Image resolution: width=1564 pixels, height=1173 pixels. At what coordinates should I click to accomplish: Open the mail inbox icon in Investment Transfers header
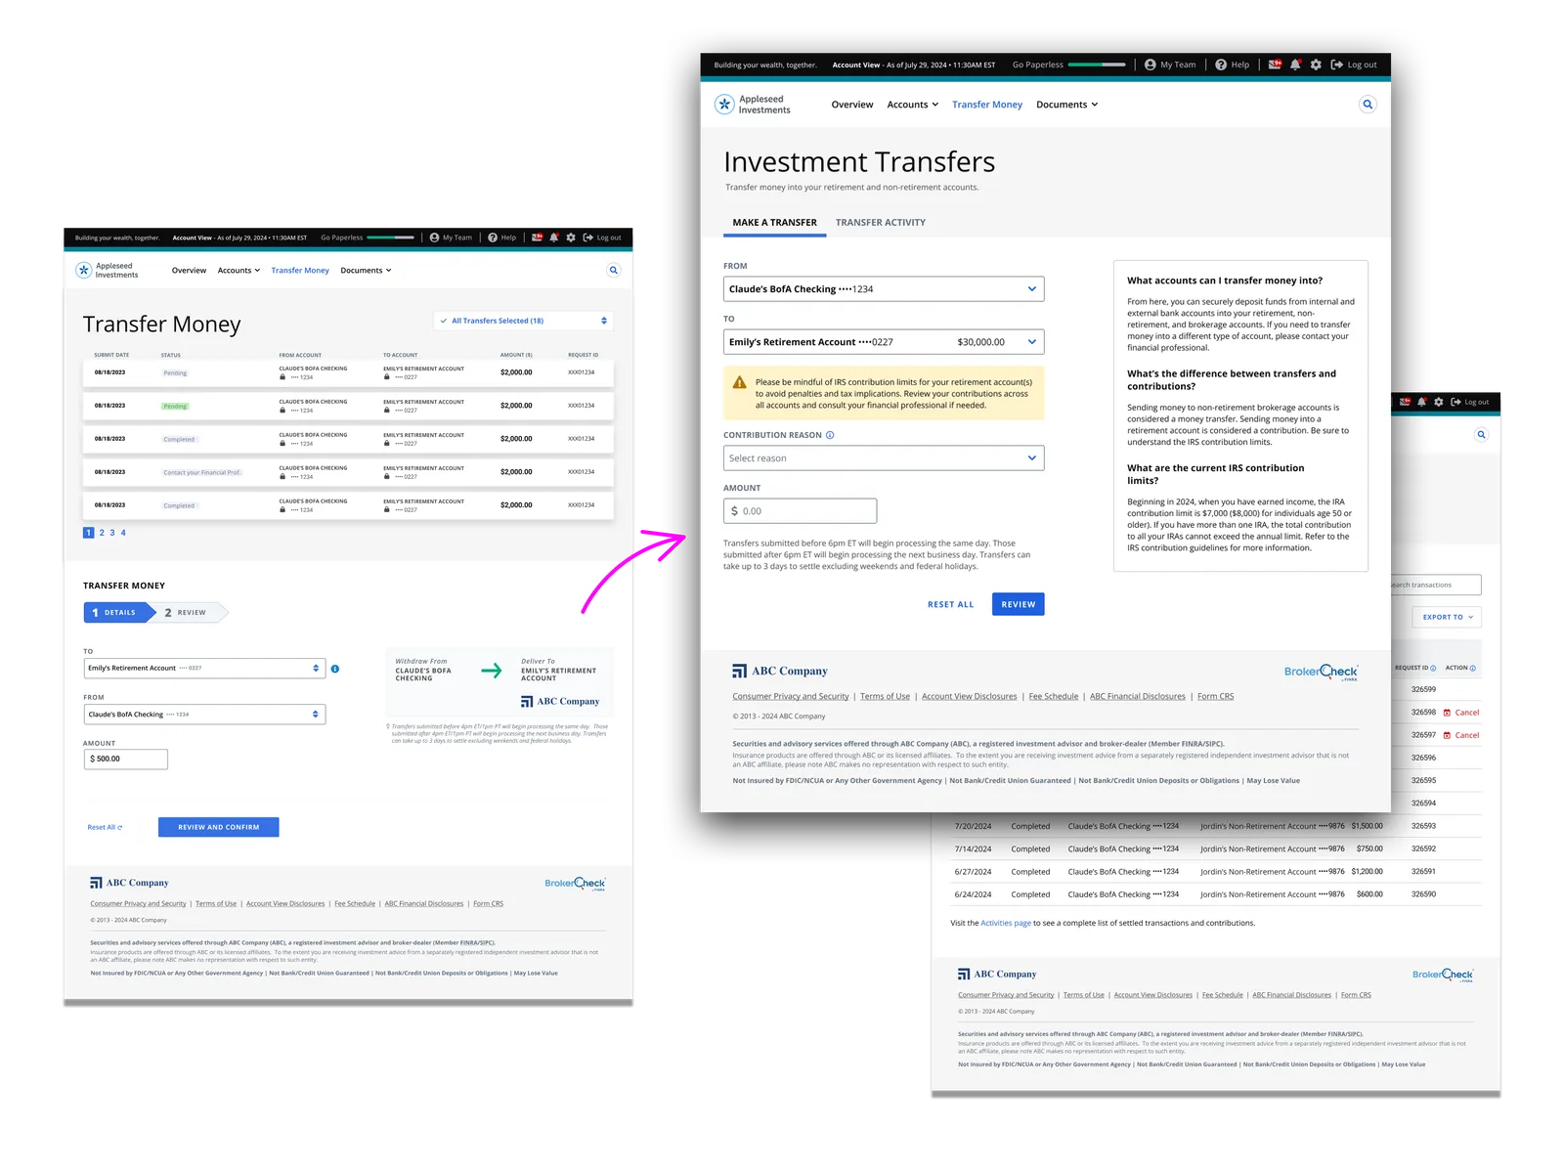(1275, 65)
